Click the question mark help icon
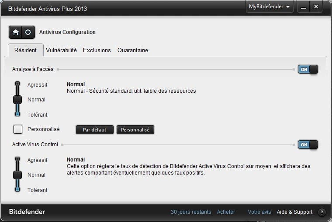 click(x=322, y=212)
